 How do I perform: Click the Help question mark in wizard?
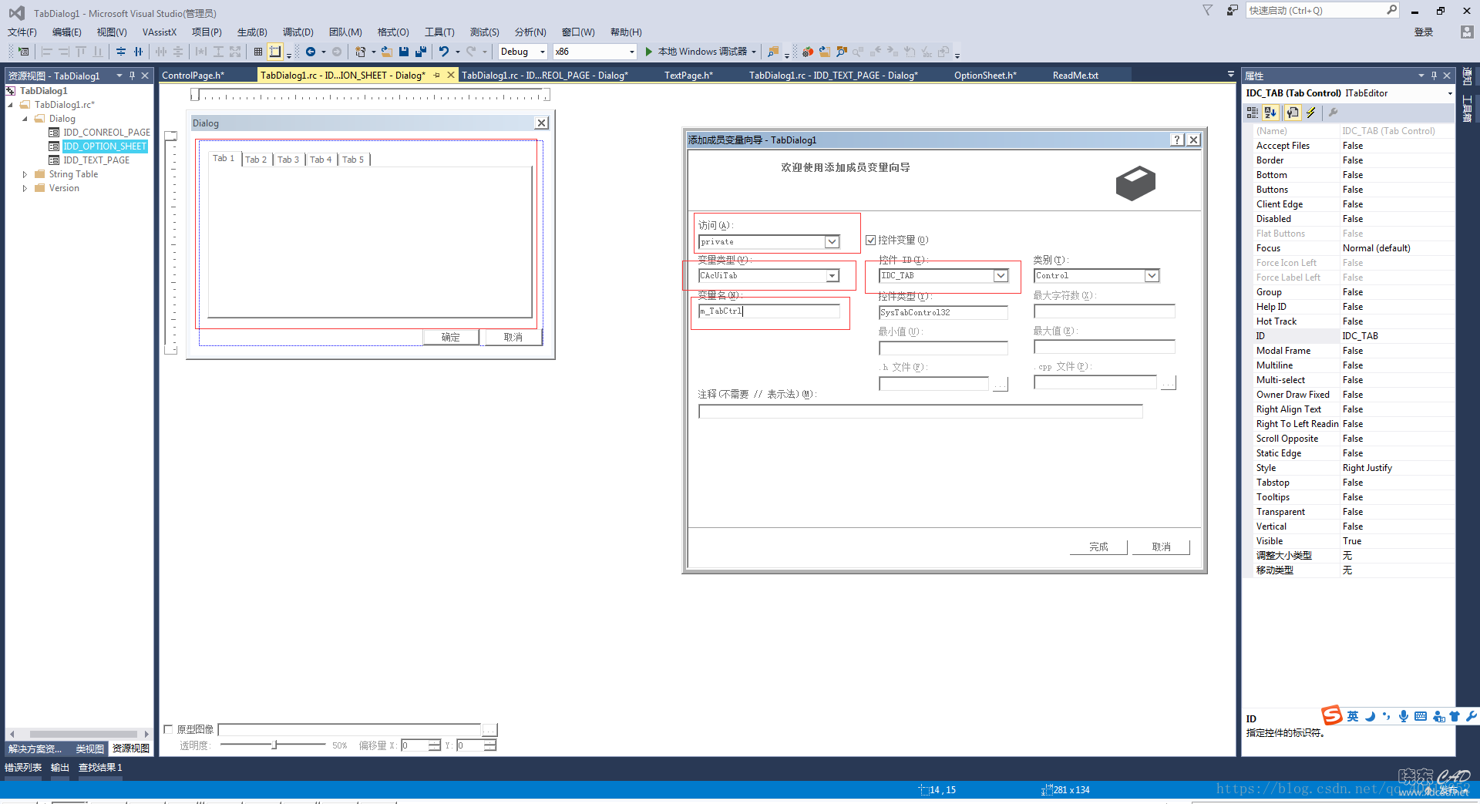pyautogui.click(x=1177, y=140)
